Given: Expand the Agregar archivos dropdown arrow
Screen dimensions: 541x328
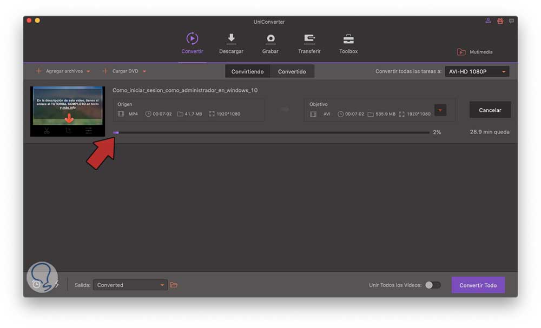Looking at the screenshot, I should coord(88,71).
